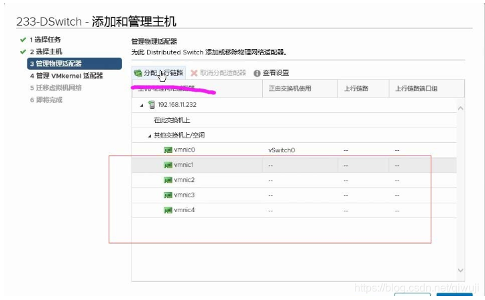Go to step 1 选择任务
The image size is (485, 300).
[x=45, y=40]
